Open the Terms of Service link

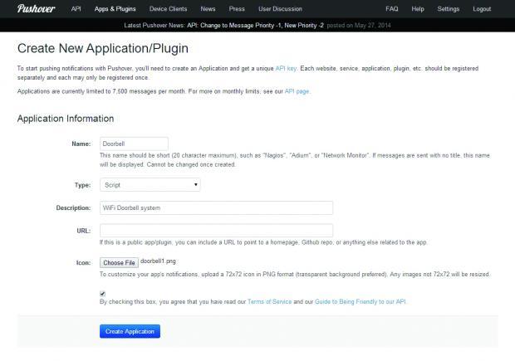(x=271, y=302)
